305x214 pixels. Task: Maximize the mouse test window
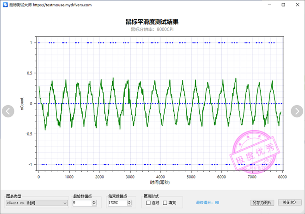[x=283, y=5]
